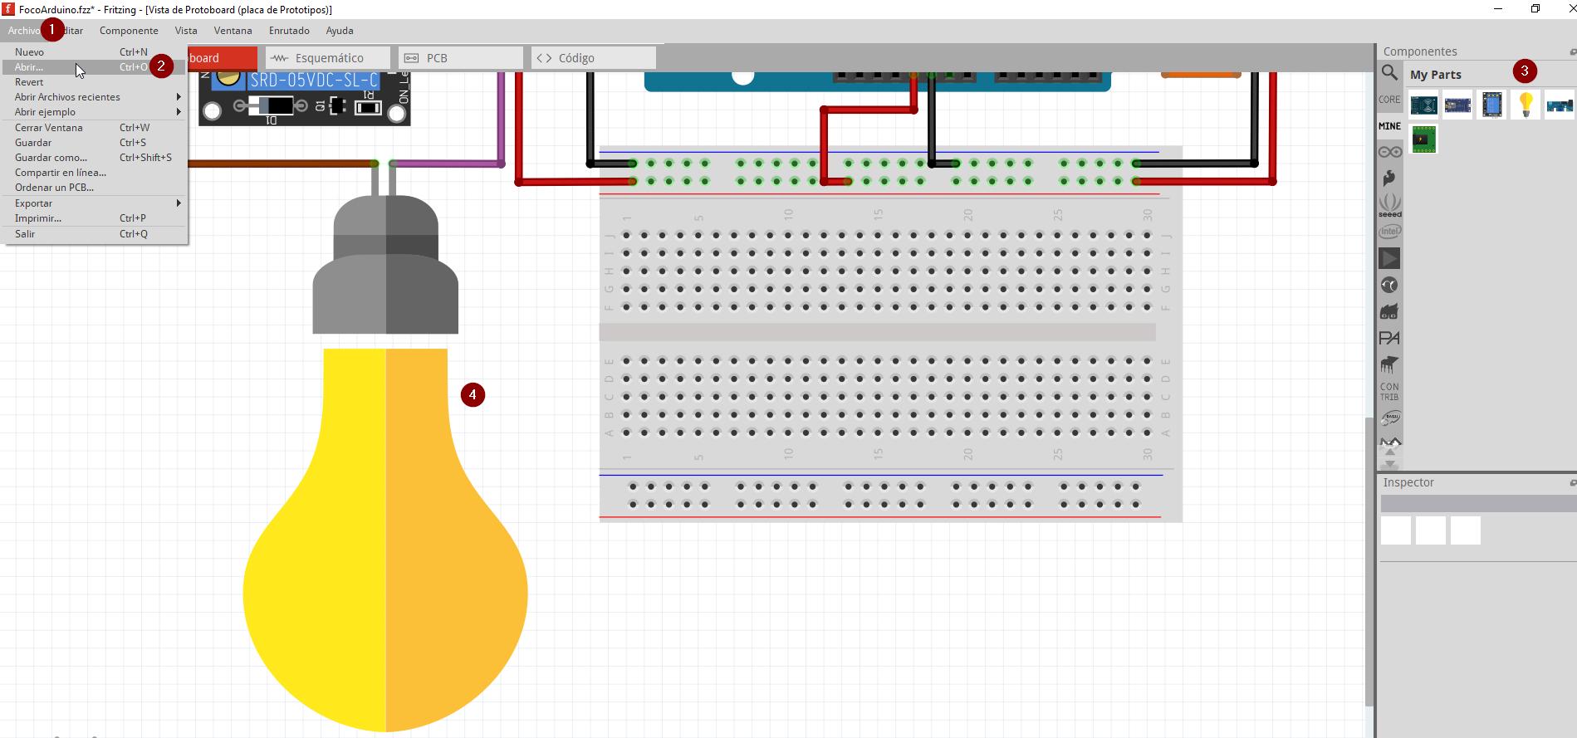The width and height of the screenshot is (1577, 738).
Task: Switch to the CORE parts bin
Action: point(1389,100)
